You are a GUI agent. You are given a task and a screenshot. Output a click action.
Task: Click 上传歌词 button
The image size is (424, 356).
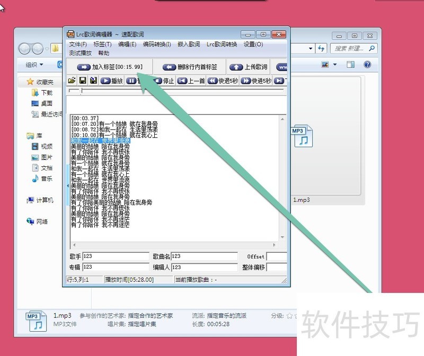248,67
